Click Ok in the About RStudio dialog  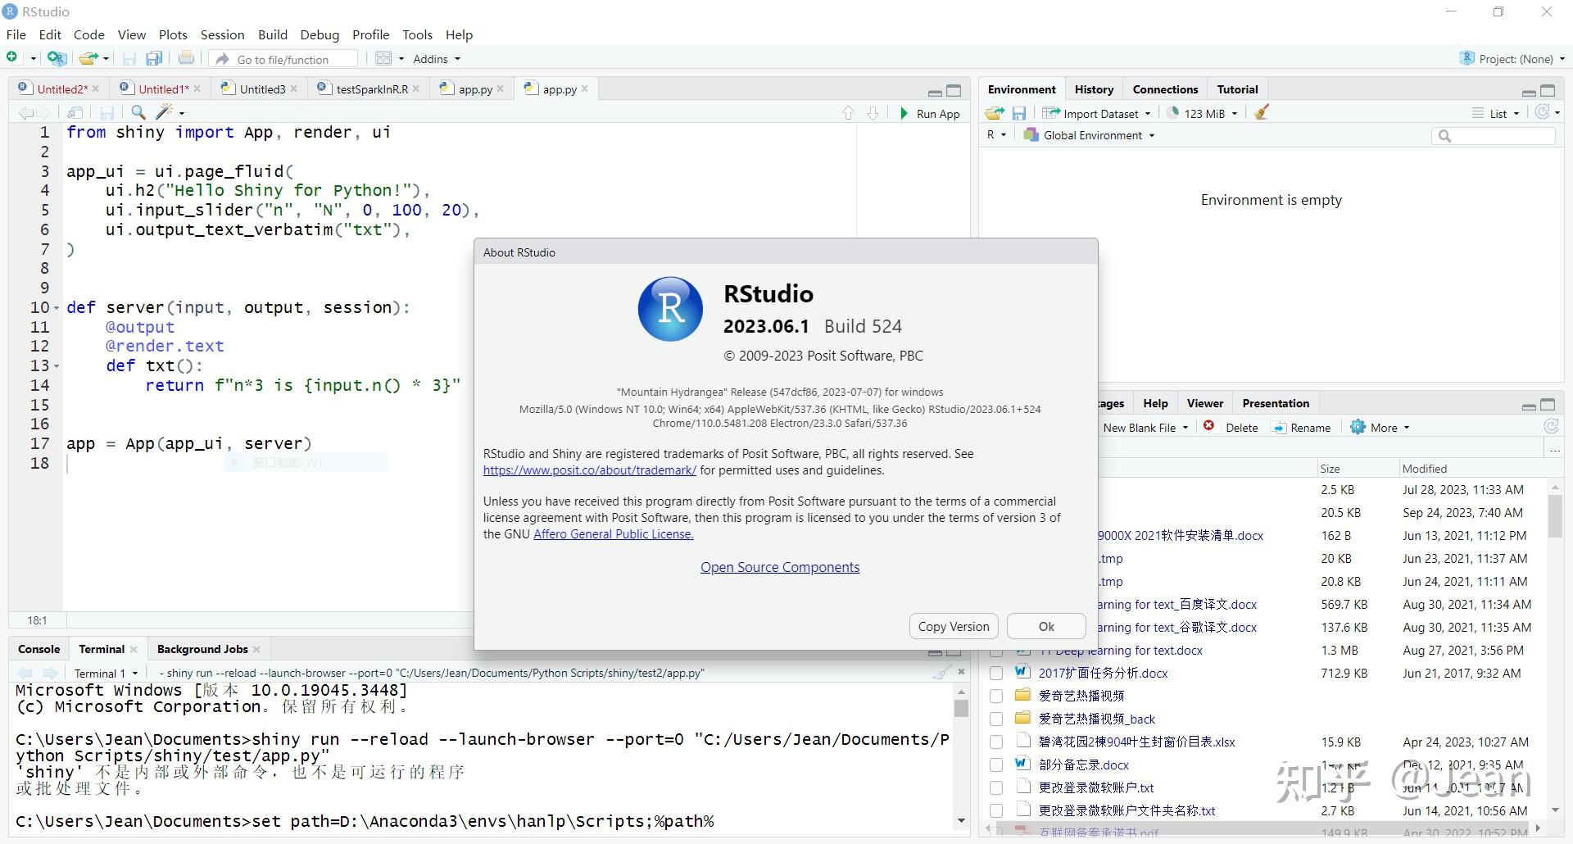[x=1046, y=626]
